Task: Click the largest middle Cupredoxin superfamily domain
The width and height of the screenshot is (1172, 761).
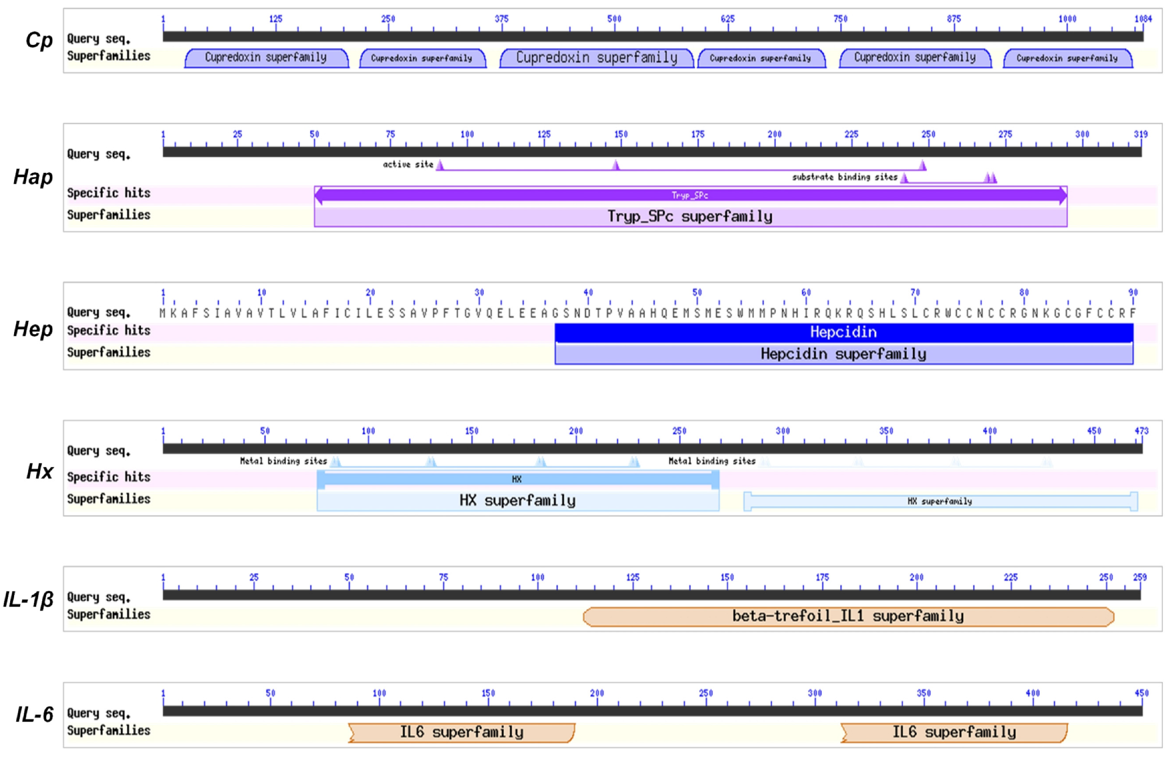Action: [x=596, y=58]
